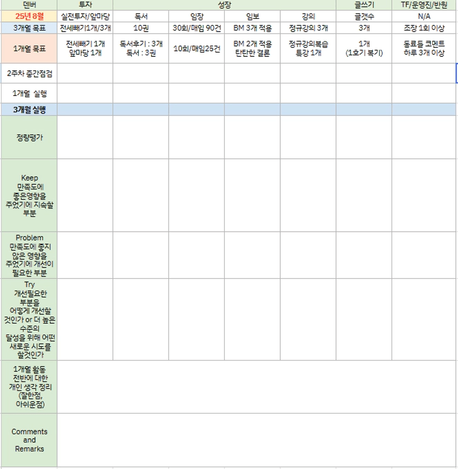The height and width of the screenshot is (469, 458).
Task: Select the '강의' column header cell
Action: (x=308, y=16)
